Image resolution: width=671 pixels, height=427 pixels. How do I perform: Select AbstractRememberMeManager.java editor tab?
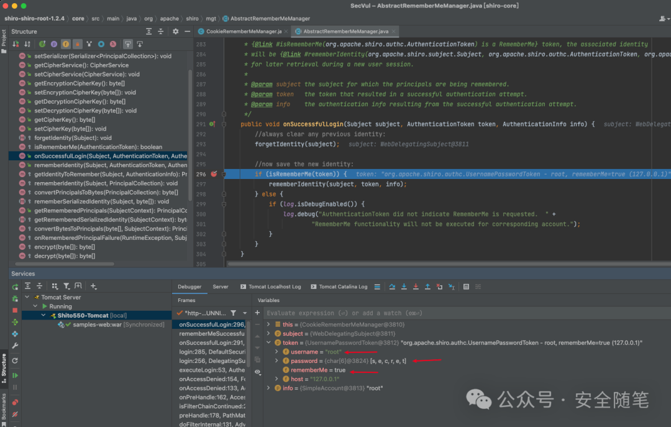pos(345,31)
